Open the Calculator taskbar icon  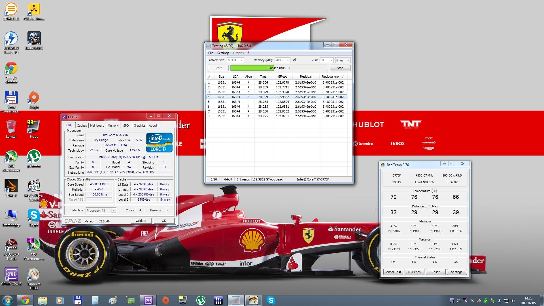pos(95,300)
